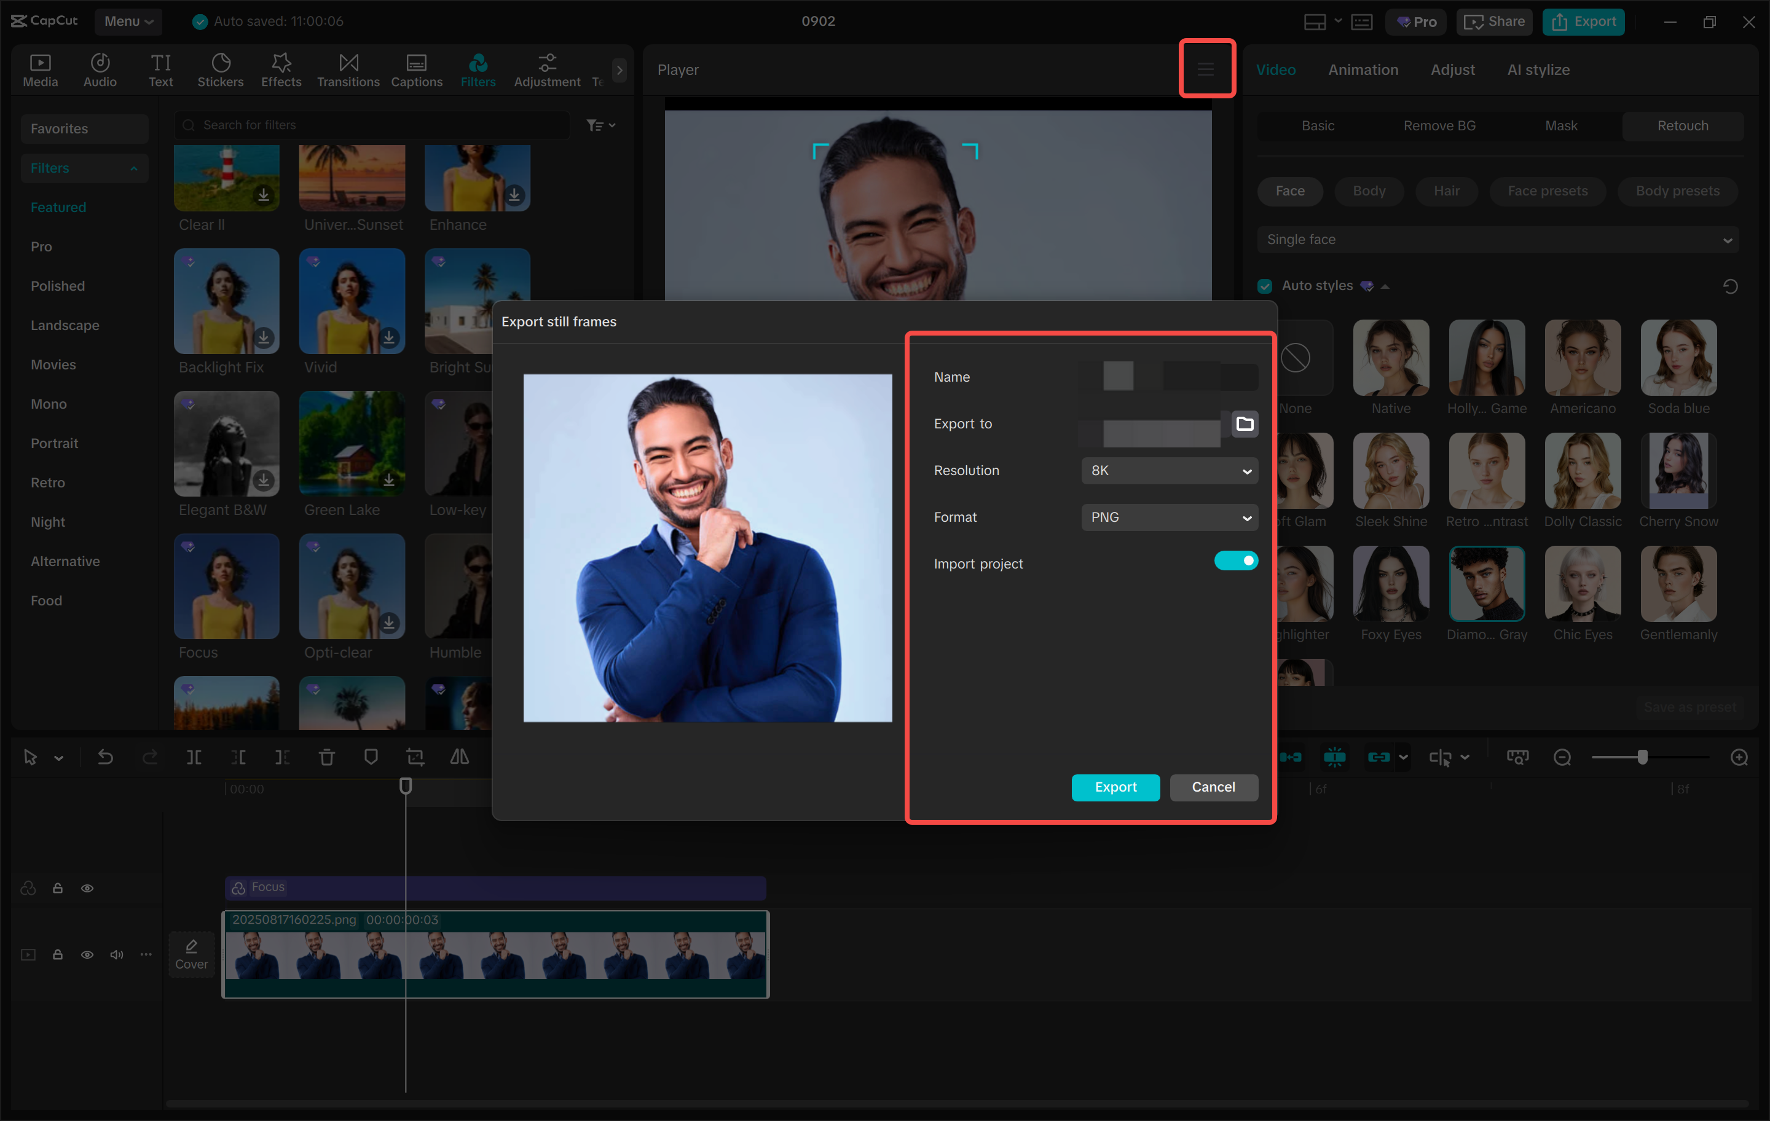Open the Format dropdown showing PNG

(1169, 517)
